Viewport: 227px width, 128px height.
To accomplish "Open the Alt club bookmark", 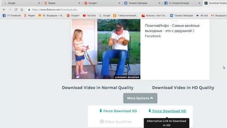I will 202,16.
